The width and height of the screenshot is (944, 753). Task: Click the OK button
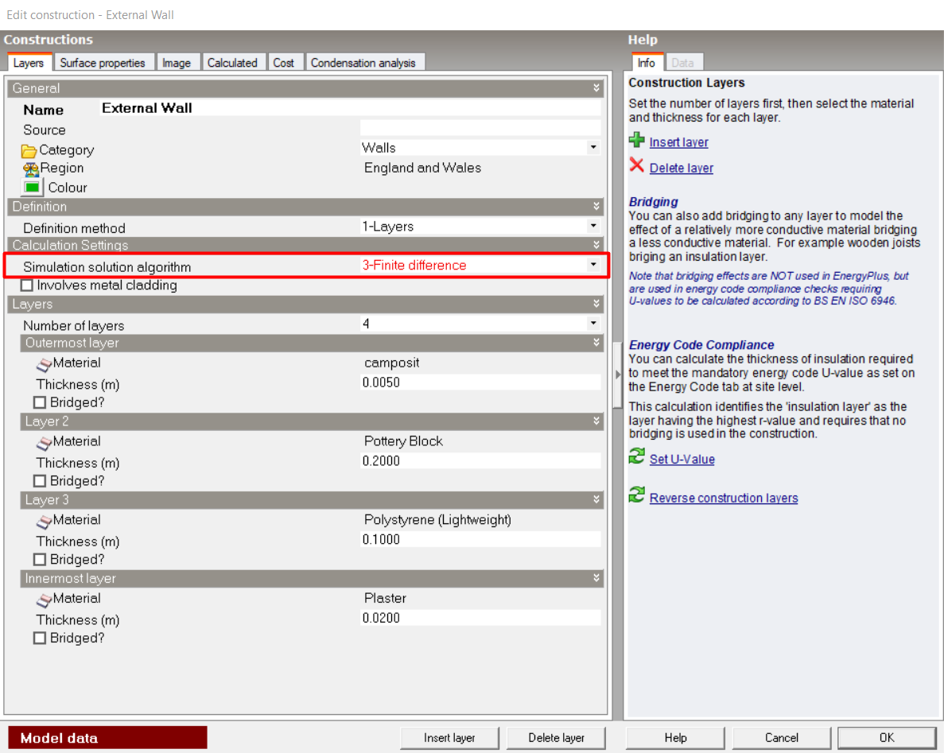886,738
